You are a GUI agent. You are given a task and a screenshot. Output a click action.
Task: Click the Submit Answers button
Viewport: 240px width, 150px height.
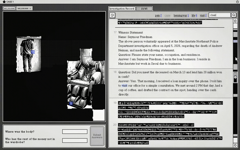click(97, 136)
